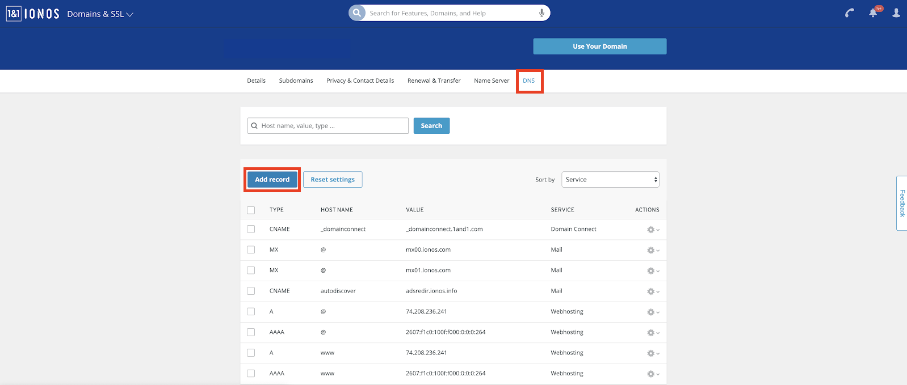
Task: Open gear actions for mx00.ionos.com record
Action: click(x=653, y=250)
